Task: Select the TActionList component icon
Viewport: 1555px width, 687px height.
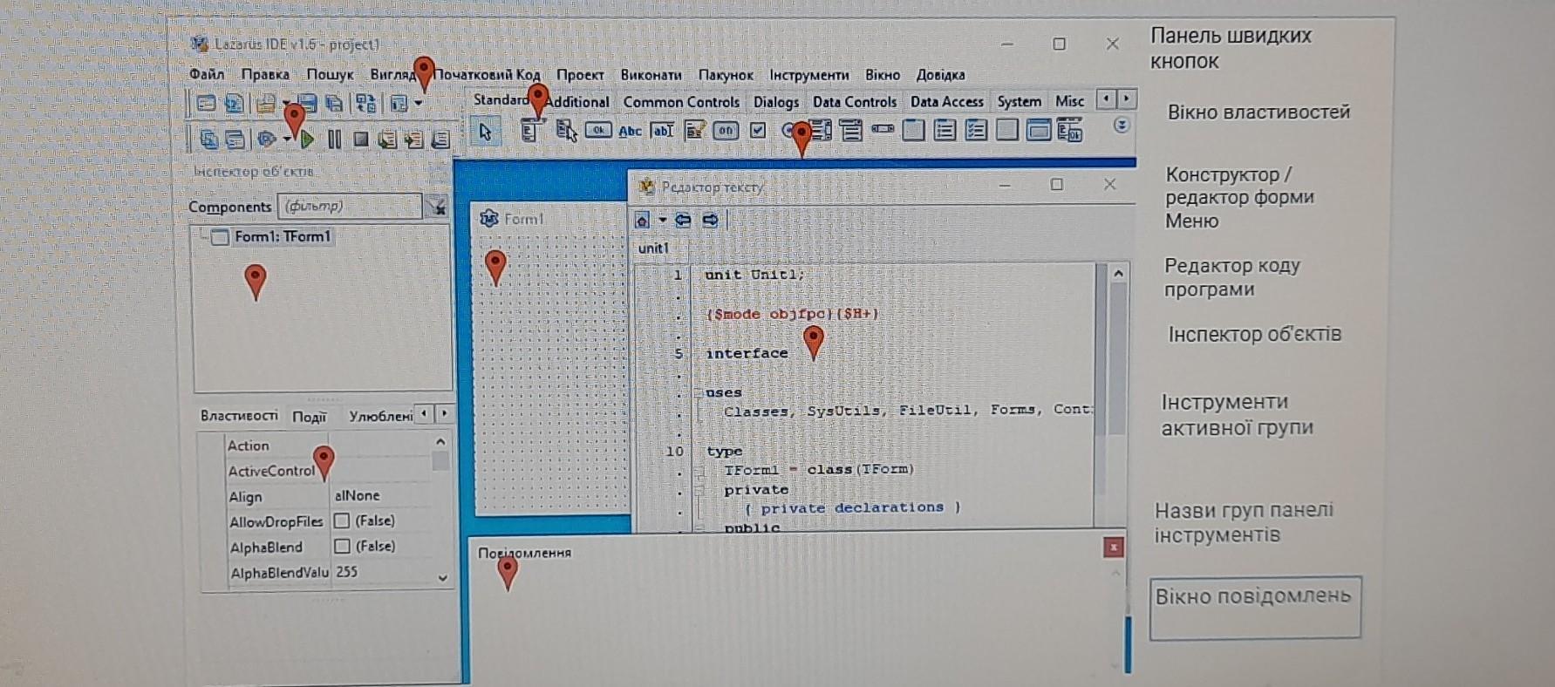Action: pyautogui.click(x=1069, y=130)
